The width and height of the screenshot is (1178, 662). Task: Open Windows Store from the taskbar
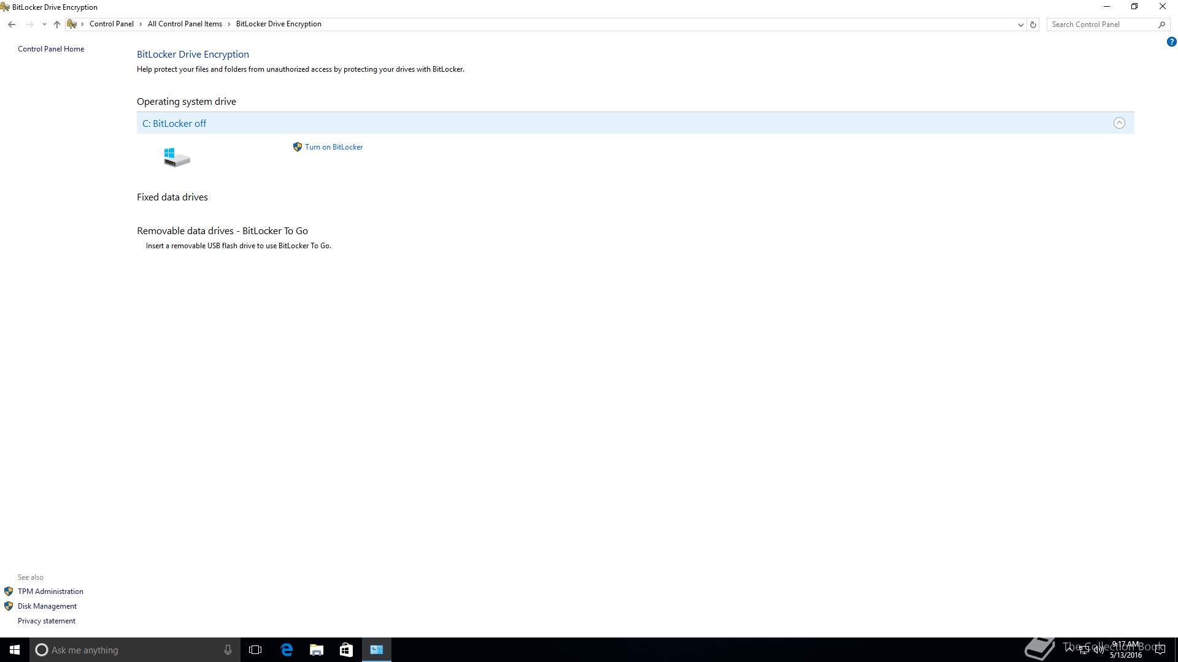pyautogui.click(x=346, y=650)
